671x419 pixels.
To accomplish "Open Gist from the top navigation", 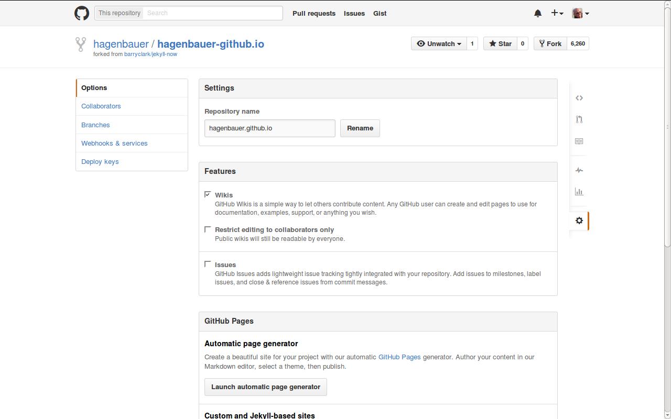I will pyautogui.click(x=380, y=13).
